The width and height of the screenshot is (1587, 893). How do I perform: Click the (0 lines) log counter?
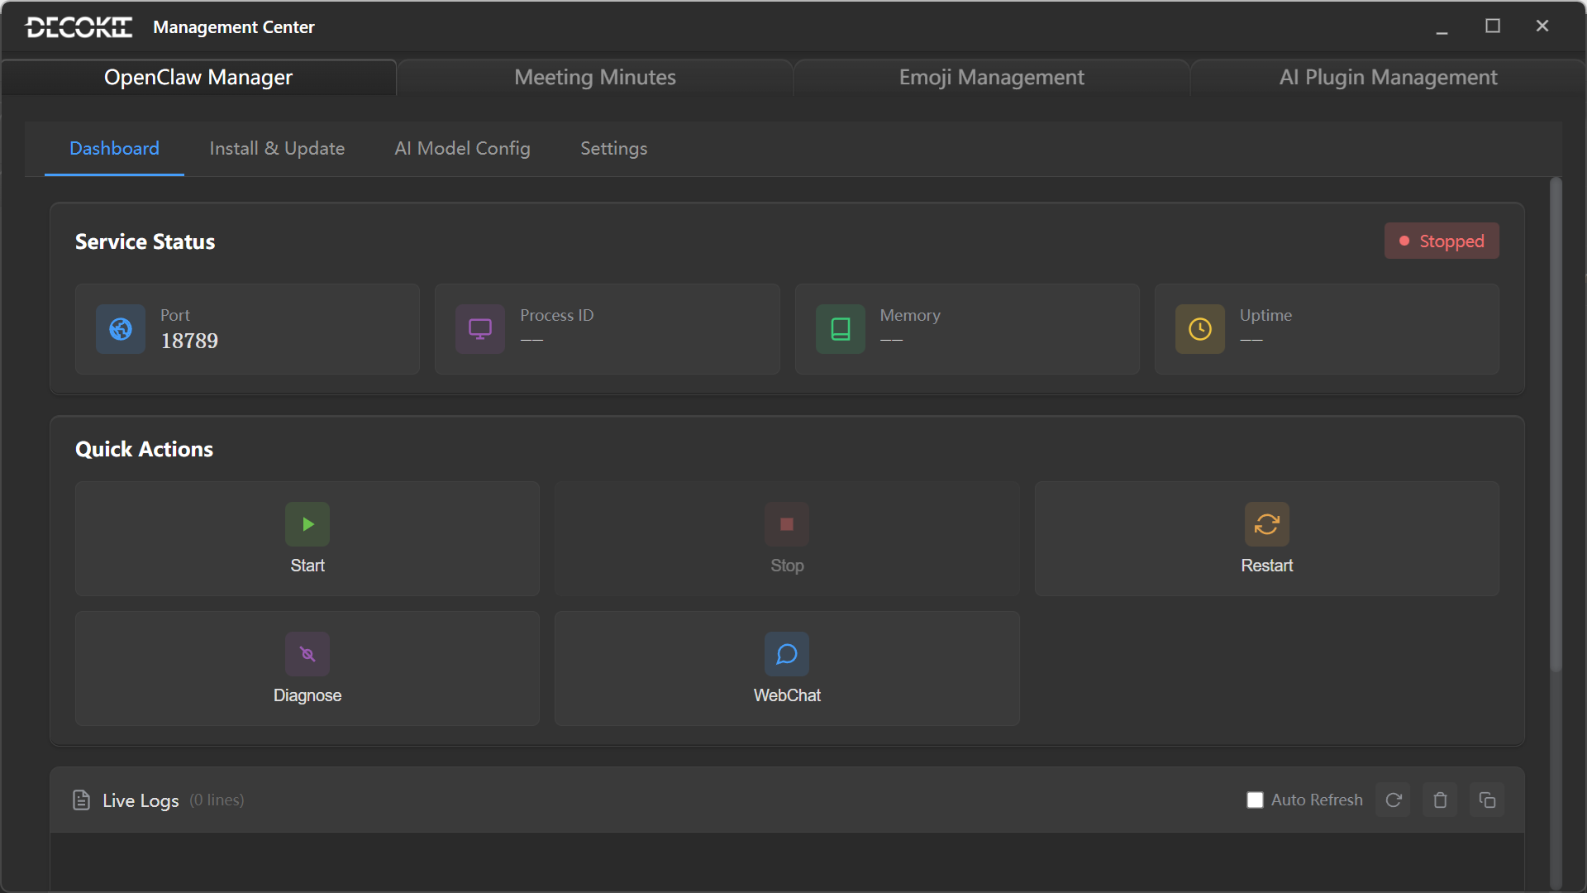point(217,800)
